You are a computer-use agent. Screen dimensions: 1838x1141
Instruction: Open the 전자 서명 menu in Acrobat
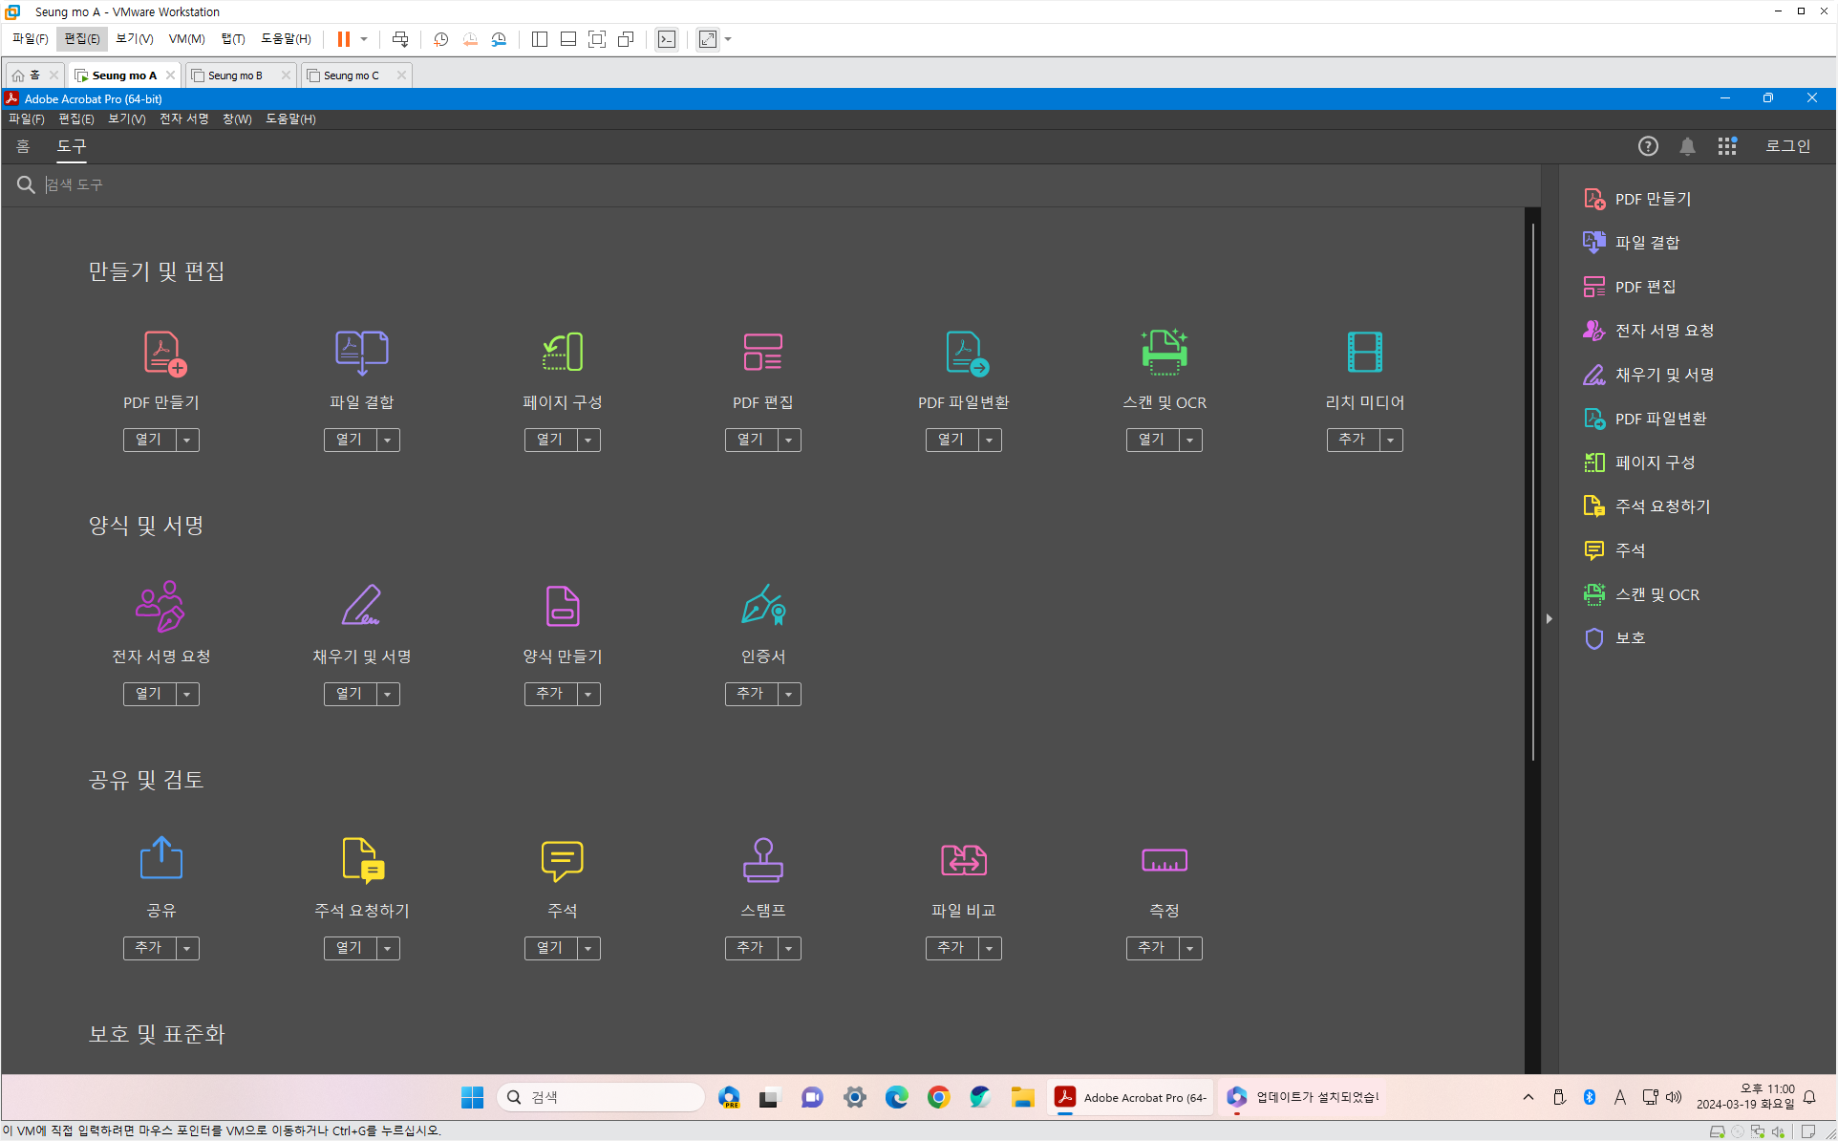(184, 118)
